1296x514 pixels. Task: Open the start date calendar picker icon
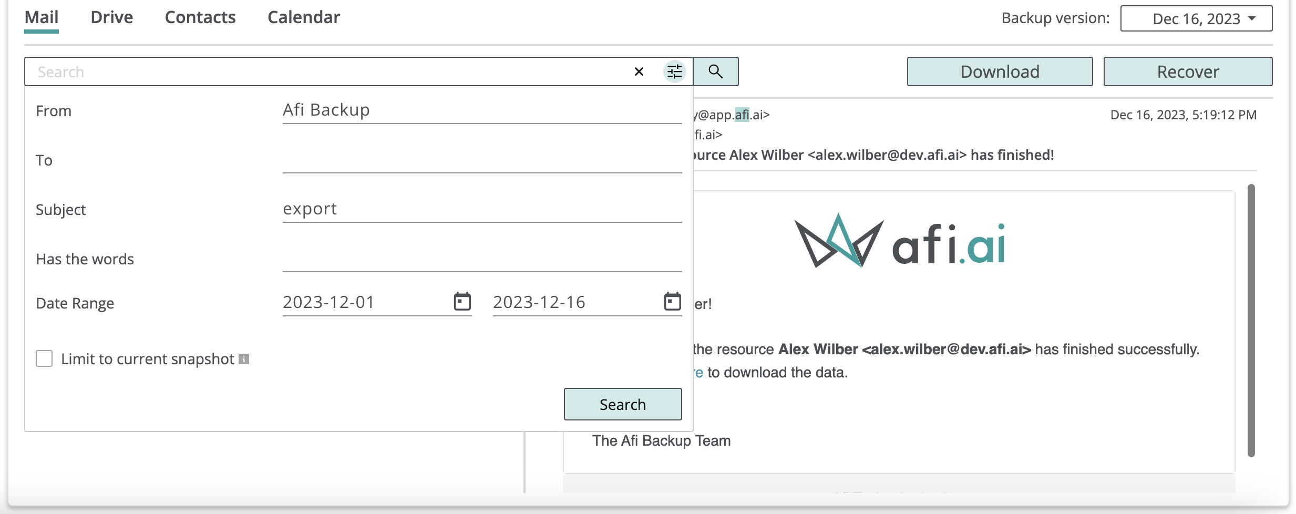(x=462, y=302)
